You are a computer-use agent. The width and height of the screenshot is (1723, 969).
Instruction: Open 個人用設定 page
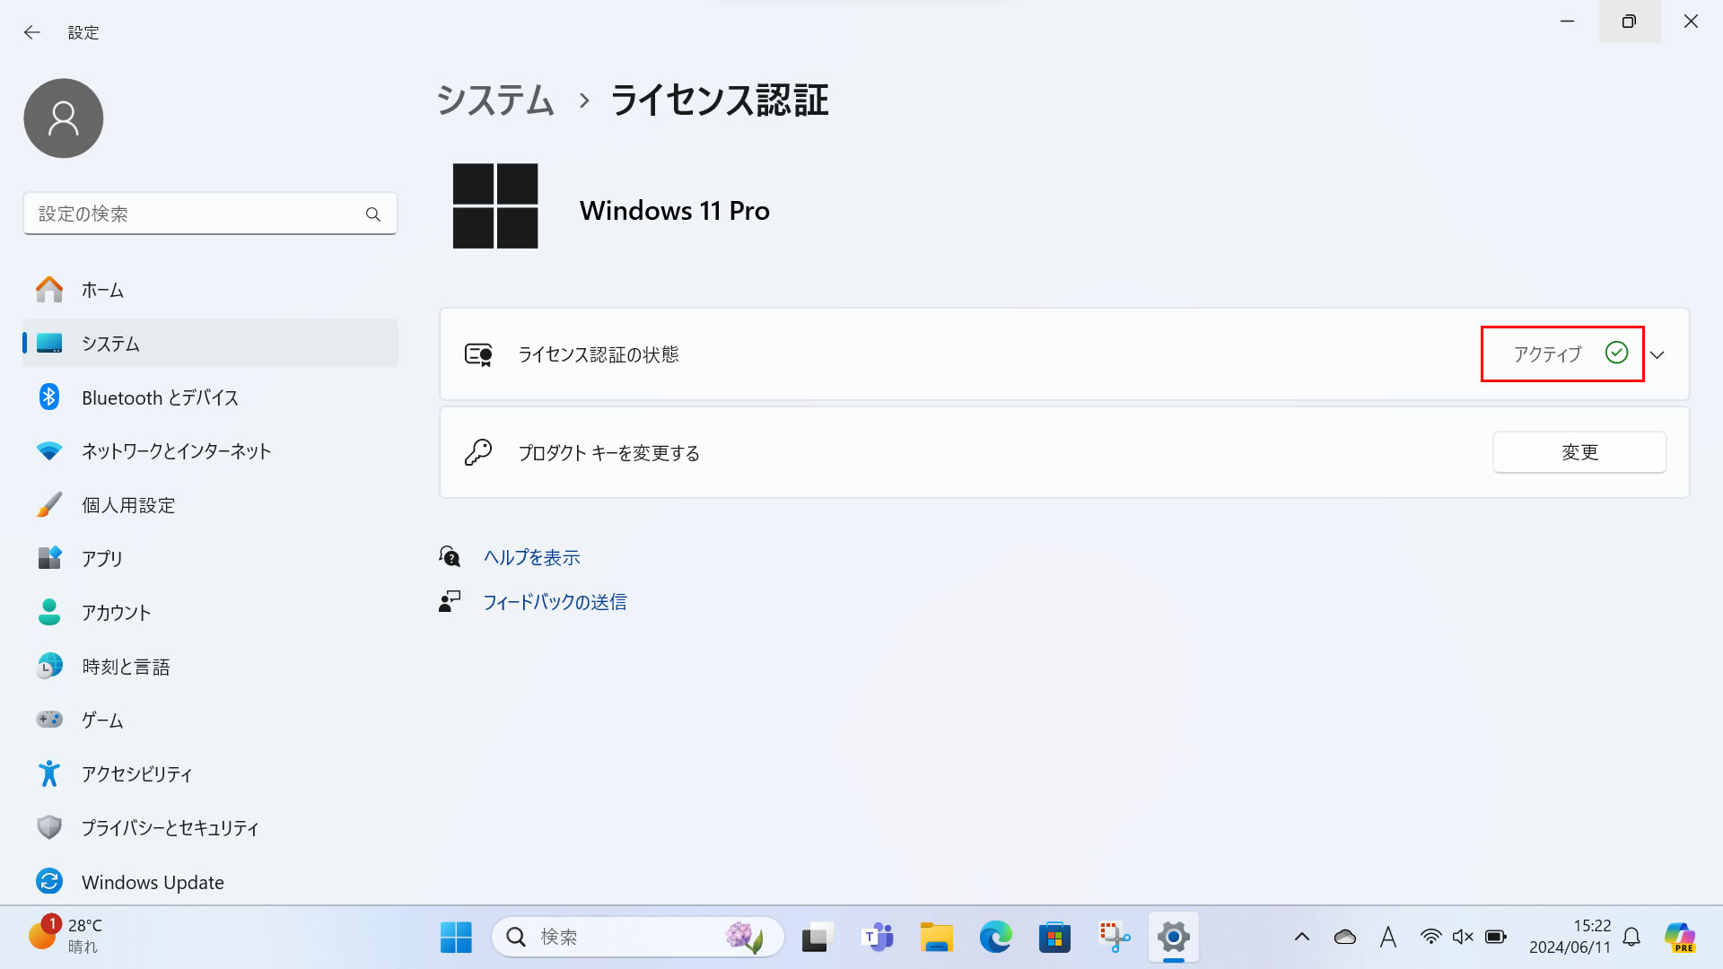click(x=210, y=505)
